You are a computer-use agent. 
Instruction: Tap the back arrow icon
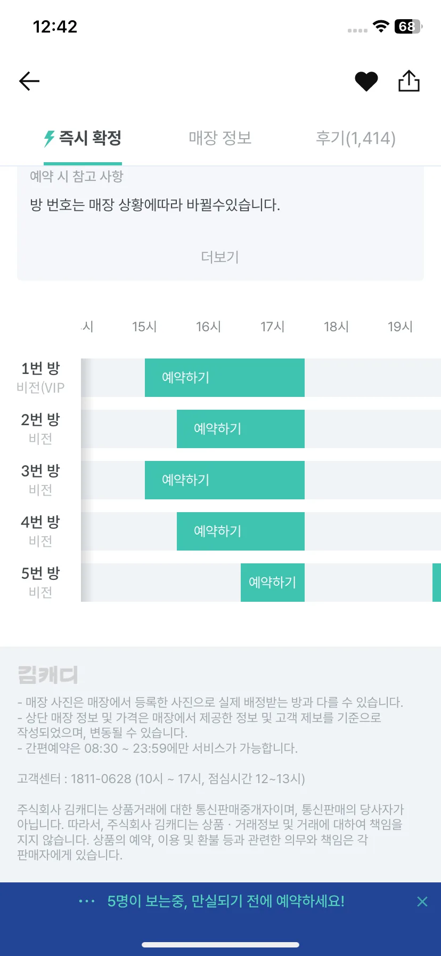[29, 81]
